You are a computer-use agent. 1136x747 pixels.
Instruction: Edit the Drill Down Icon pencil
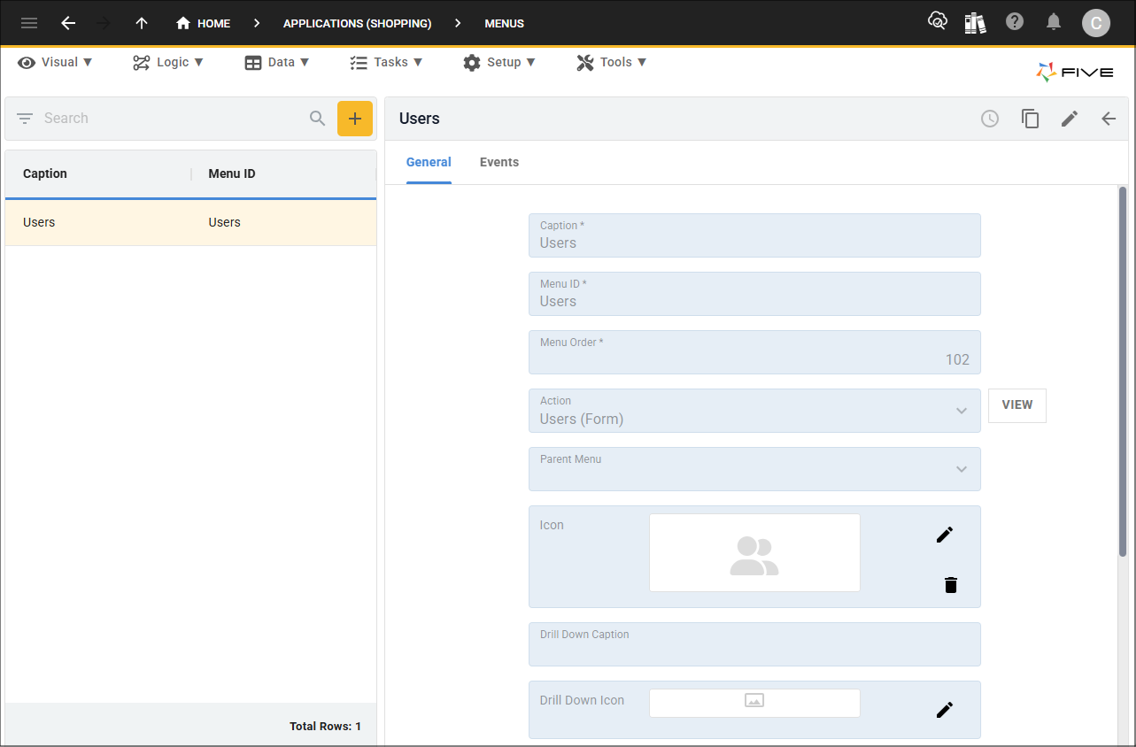coord(945,710)
